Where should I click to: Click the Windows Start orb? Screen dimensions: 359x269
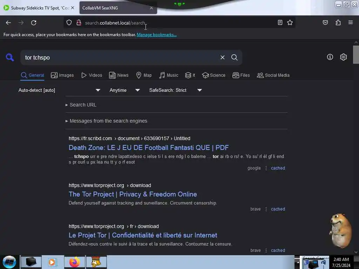click(9, 262)
